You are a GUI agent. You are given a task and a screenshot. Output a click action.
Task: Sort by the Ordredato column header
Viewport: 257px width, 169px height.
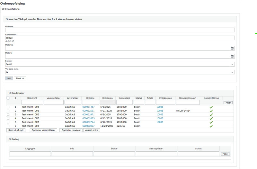tap(108, 98)
